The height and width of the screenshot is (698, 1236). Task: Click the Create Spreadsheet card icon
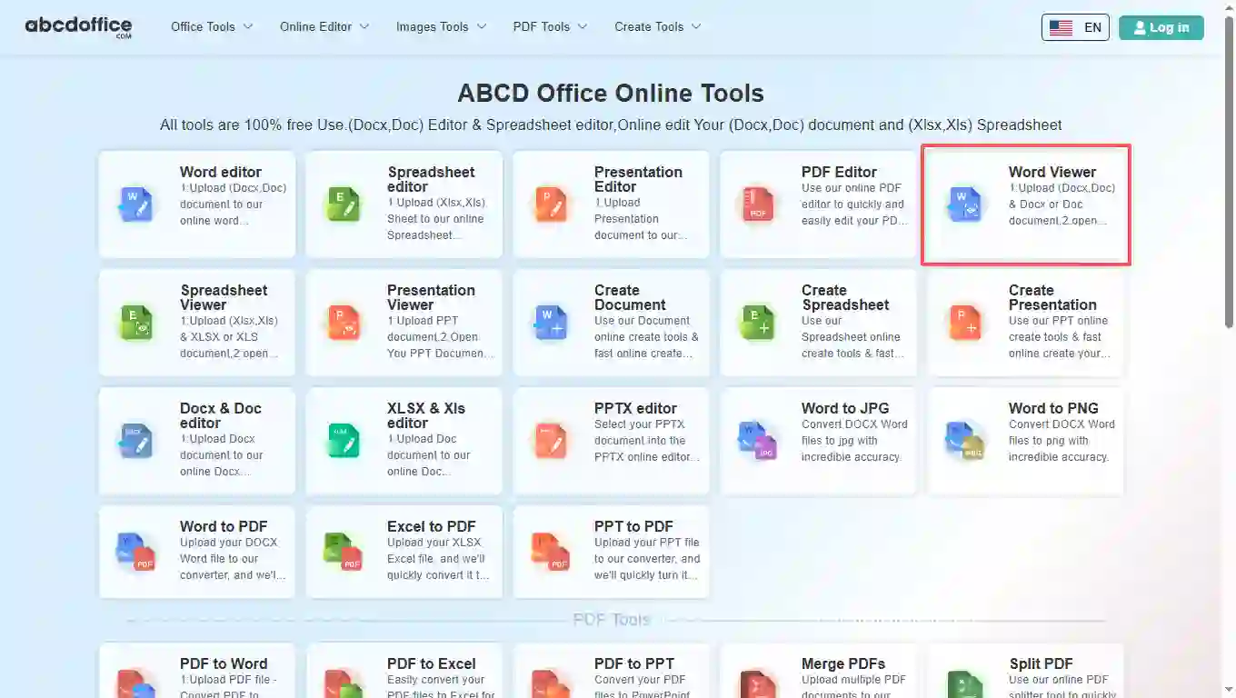757,323
